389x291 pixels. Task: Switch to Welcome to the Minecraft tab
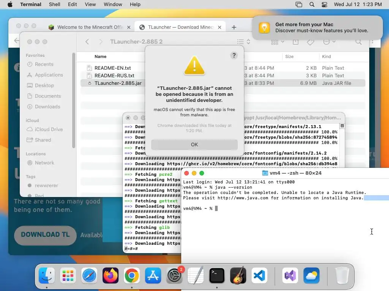89,27
